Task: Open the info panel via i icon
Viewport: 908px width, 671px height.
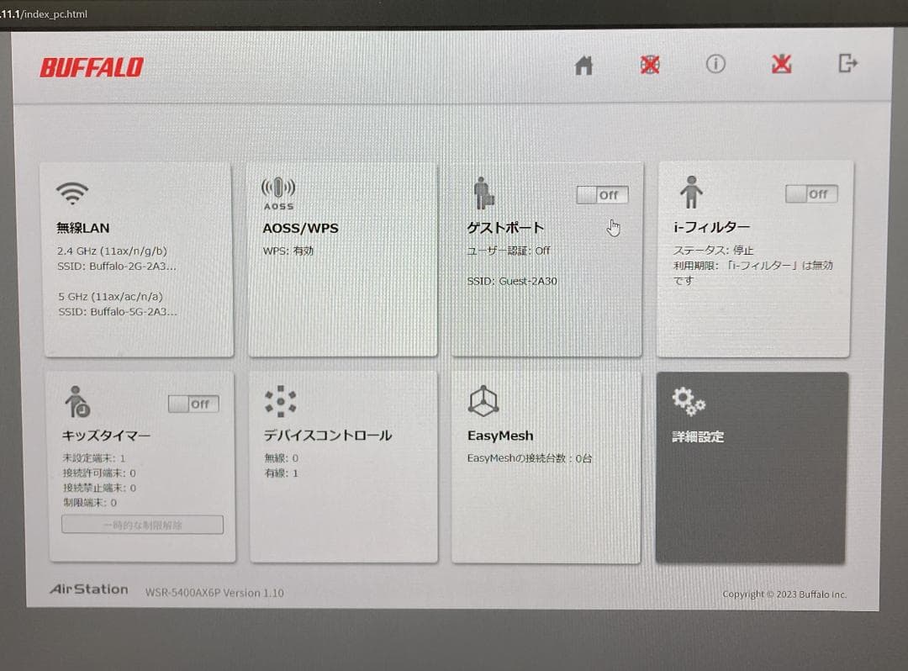Action: point(715,64)
